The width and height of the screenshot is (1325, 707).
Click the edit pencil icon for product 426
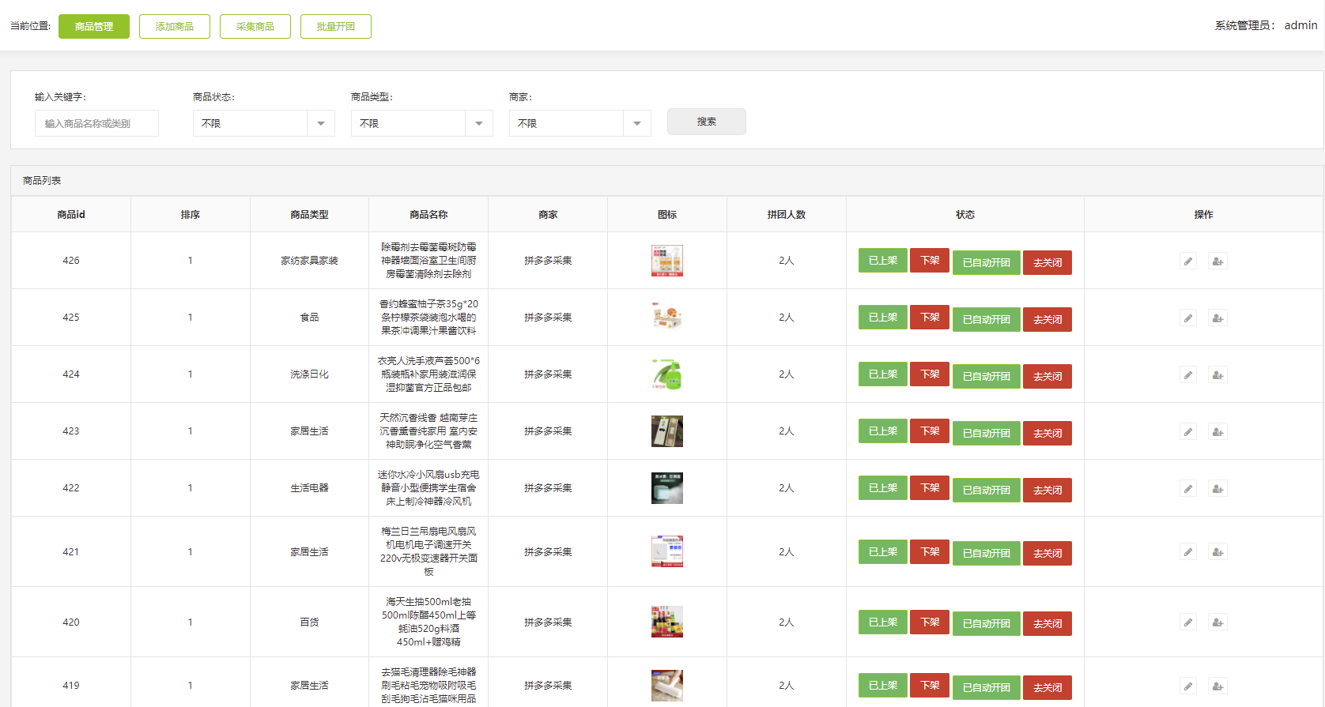click(1188, 261)
